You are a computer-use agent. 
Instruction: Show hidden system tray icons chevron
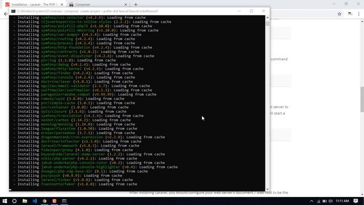coord(312,201)
